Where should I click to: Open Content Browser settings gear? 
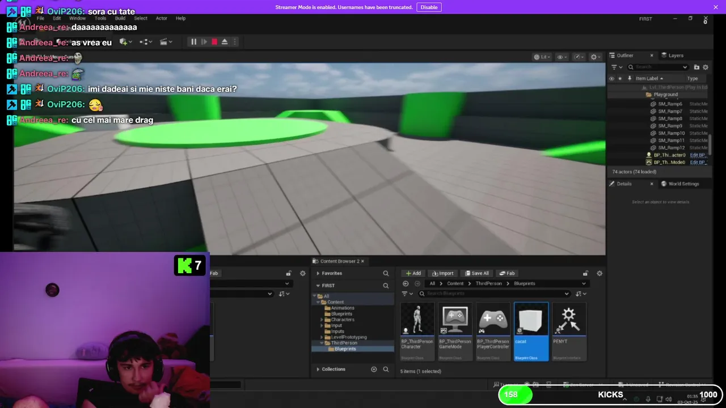(600, 273)
